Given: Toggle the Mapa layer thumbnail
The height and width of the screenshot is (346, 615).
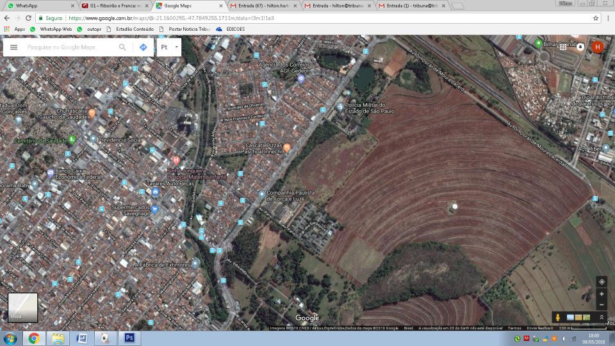Looking at the screenshot, I should pos(22,307).
